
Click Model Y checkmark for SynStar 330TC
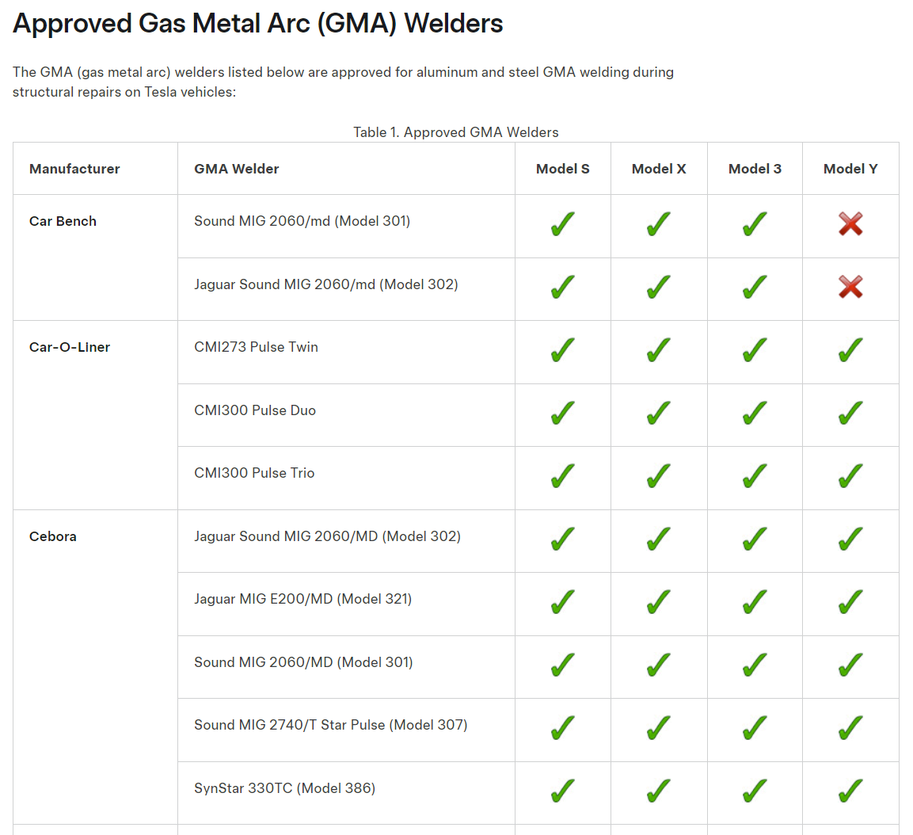tap(850, 790)
